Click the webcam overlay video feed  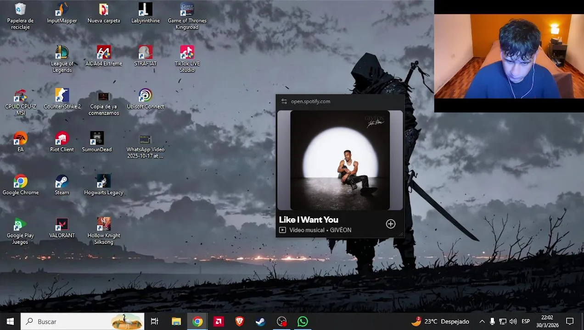click(x=509, y=56)
